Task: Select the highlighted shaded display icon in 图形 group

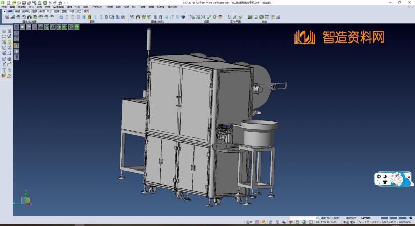Action: pos(89,17)
